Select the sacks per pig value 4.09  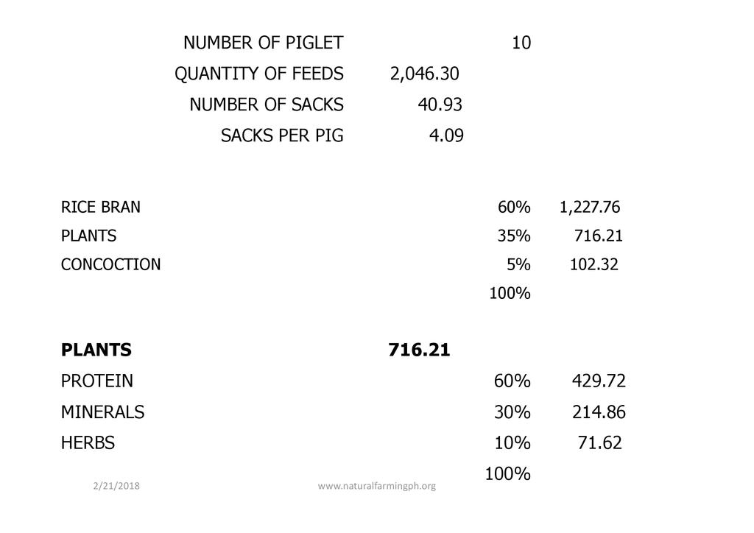click(x=446, y=135)
